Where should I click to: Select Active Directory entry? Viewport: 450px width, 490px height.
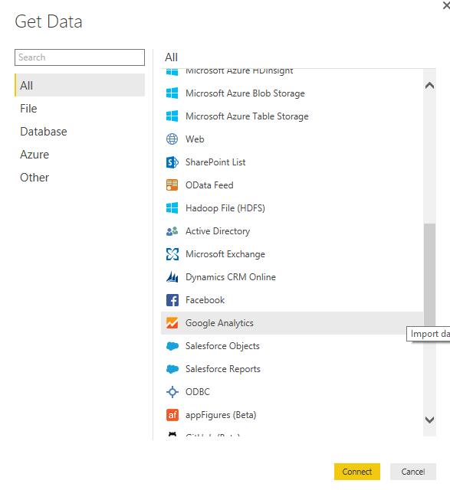[x=292, y=231]
